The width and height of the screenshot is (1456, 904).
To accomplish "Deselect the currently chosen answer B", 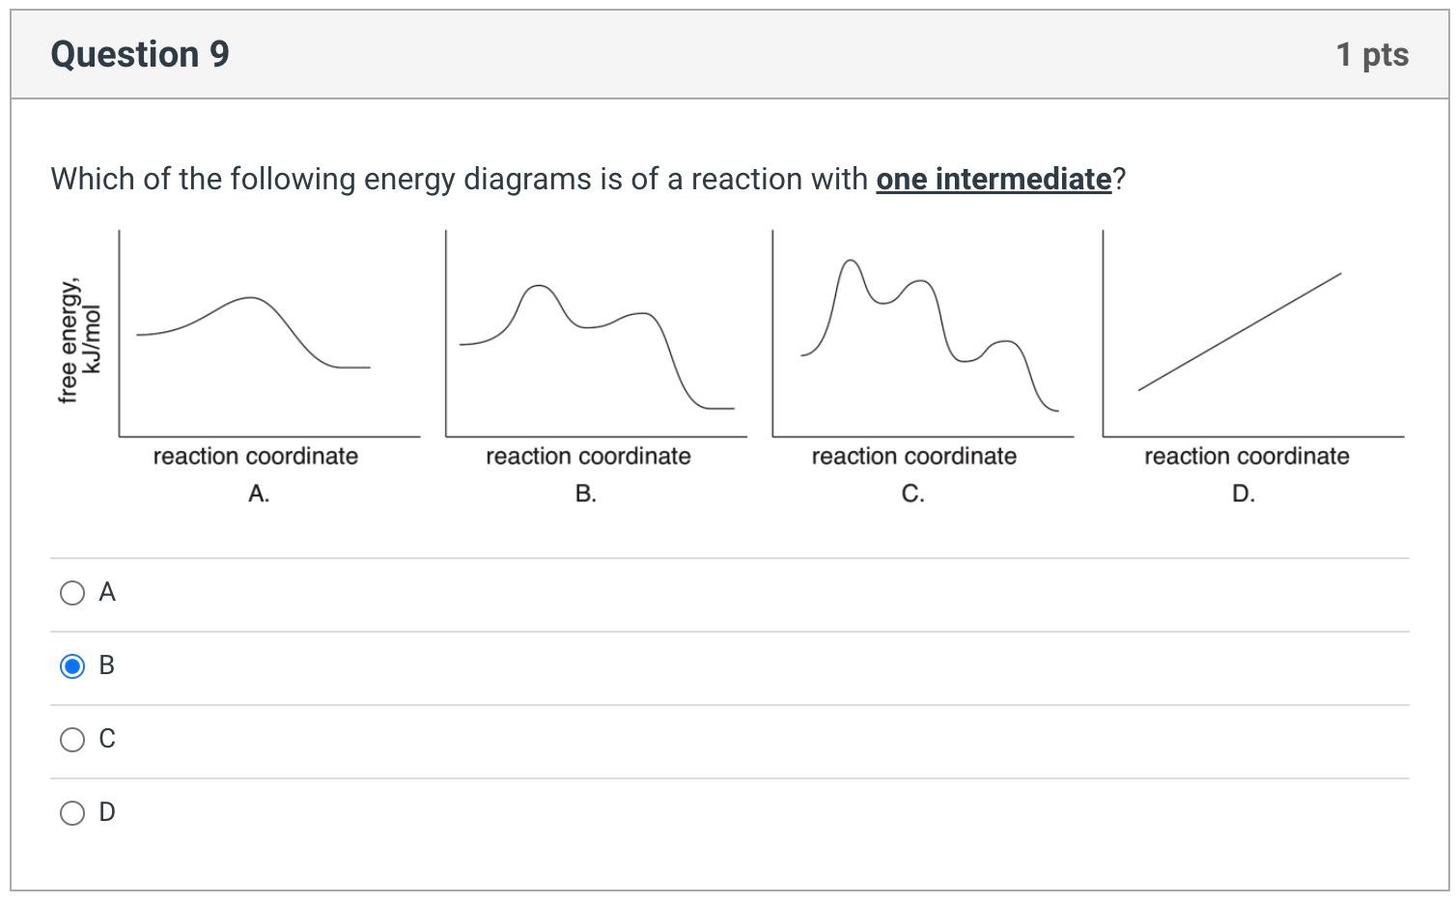I will coord(72,665).
